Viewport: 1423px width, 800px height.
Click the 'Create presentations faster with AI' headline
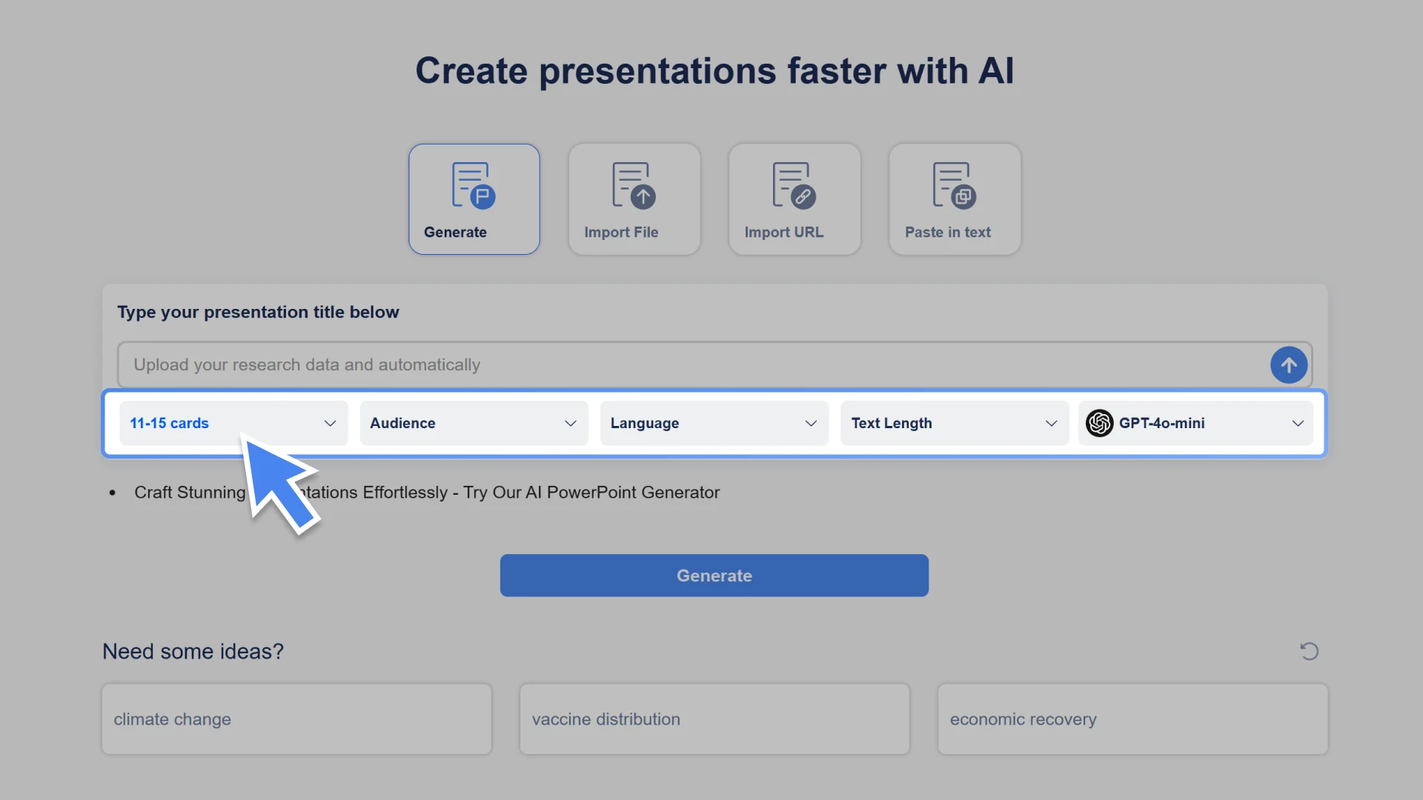coord(714,71)
